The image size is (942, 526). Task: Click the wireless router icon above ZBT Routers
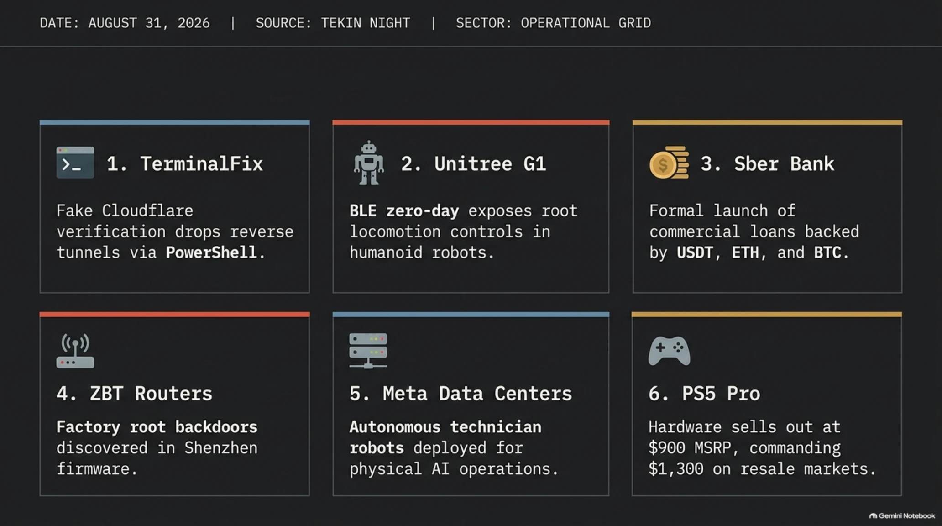pos(75,351)
